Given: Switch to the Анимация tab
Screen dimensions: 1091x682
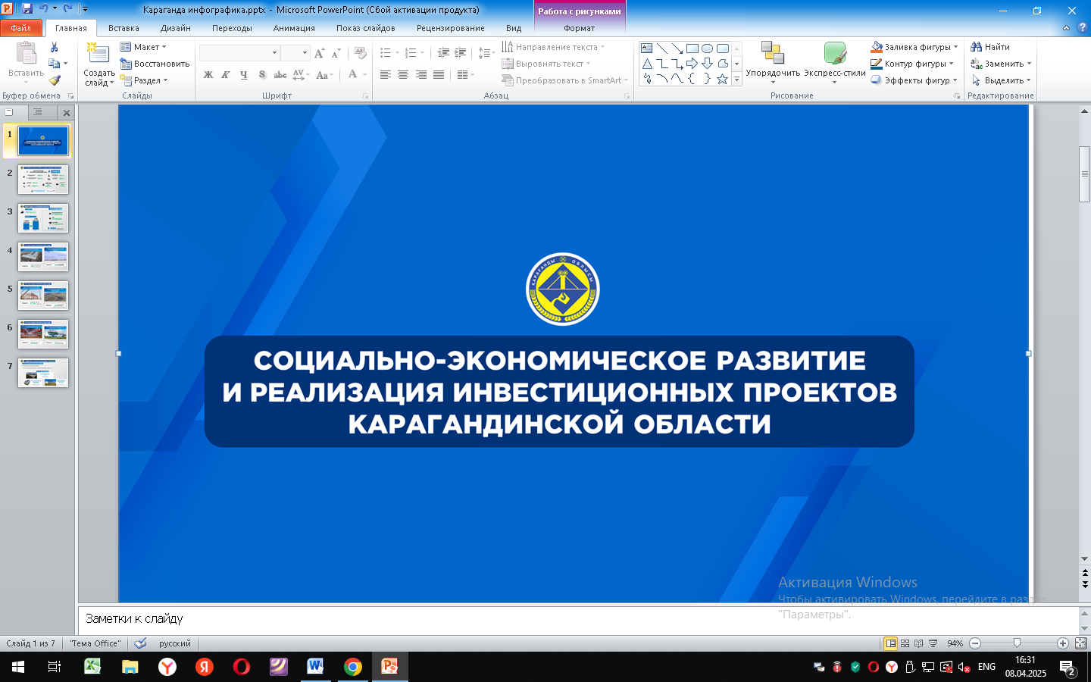Looking at the screenshot, I should point(294,28).
